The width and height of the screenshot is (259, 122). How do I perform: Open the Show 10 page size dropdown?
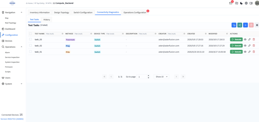[x=161, y=77]
